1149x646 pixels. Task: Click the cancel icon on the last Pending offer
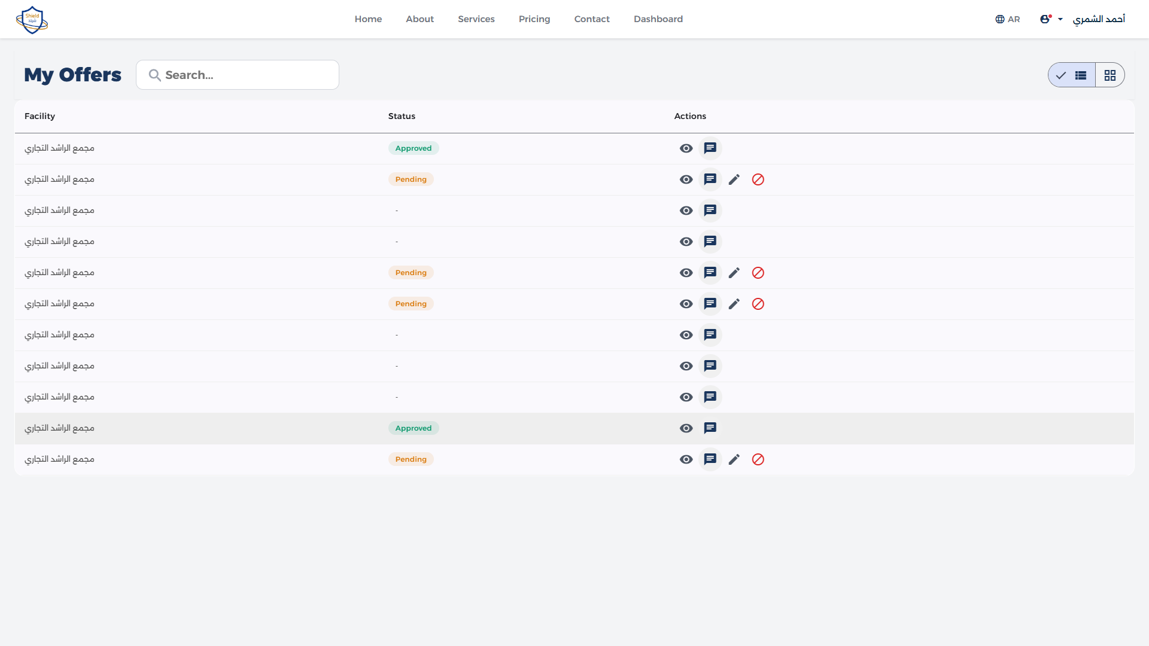pyautogui.click(x=758, y=459)
